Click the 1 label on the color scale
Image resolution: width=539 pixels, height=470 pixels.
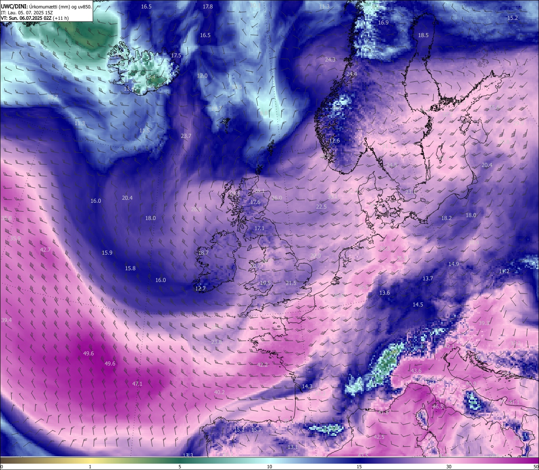pos(90,467)
